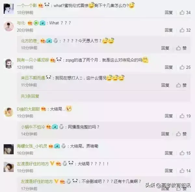The width and height of the screenshot is (195, 192).
Task: Open 与北's profile via username
Action: 21,23
